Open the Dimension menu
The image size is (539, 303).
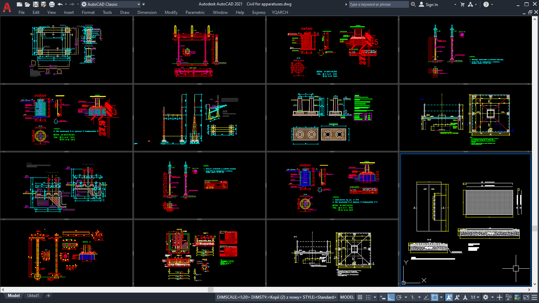147,12
